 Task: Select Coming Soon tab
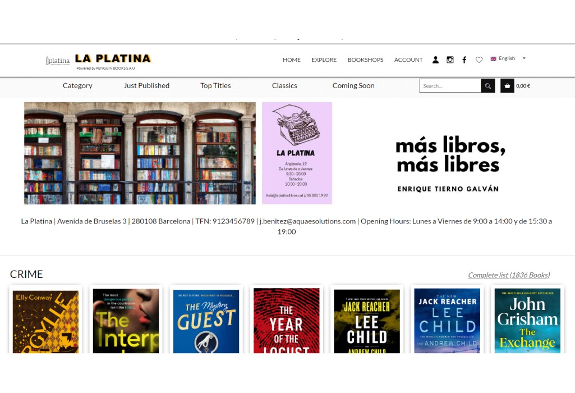[353, 85]
